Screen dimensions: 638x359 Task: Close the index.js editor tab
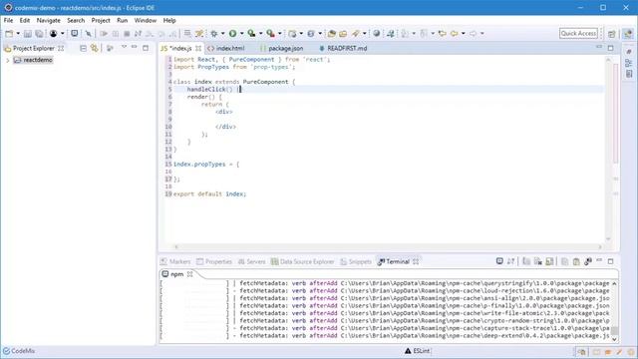click(x=198, y=48)
